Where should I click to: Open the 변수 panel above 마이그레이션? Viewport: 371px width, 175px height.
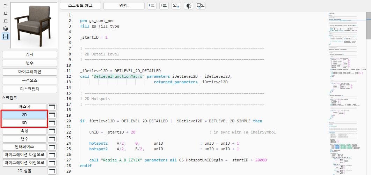tap(30, 63)
